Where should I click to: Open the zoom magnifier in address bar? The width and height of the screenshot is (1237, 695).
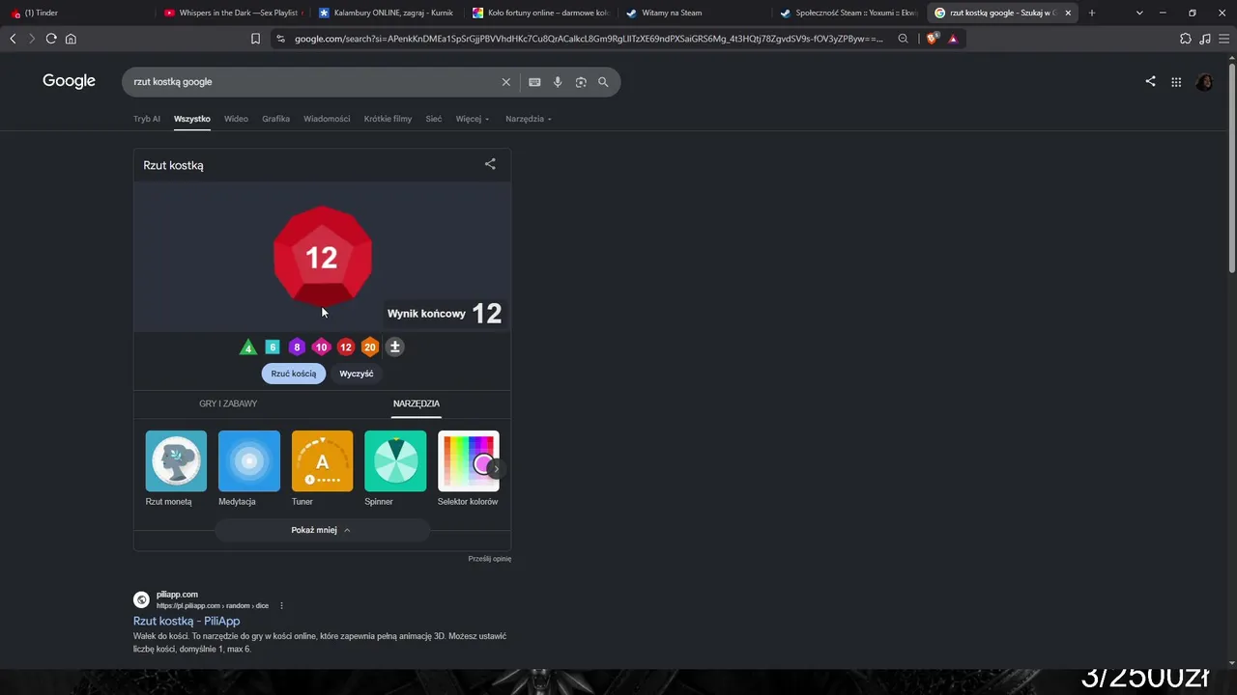tap(903, 39)
